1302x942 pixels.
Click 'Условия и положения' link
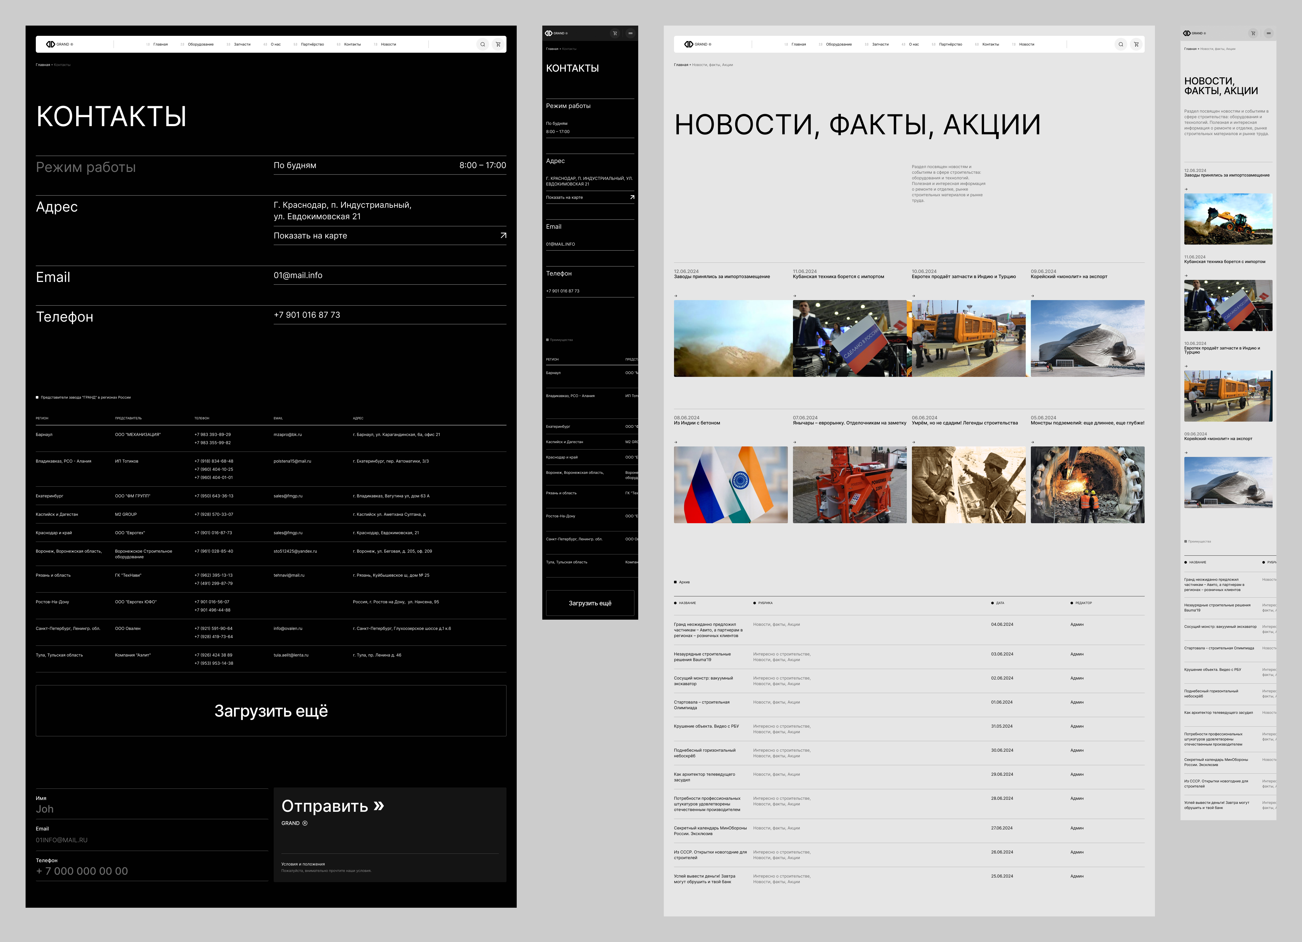tap(303, 864)
